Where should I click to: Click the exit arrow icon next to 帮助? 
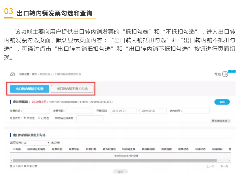click(x=225, y=74)
